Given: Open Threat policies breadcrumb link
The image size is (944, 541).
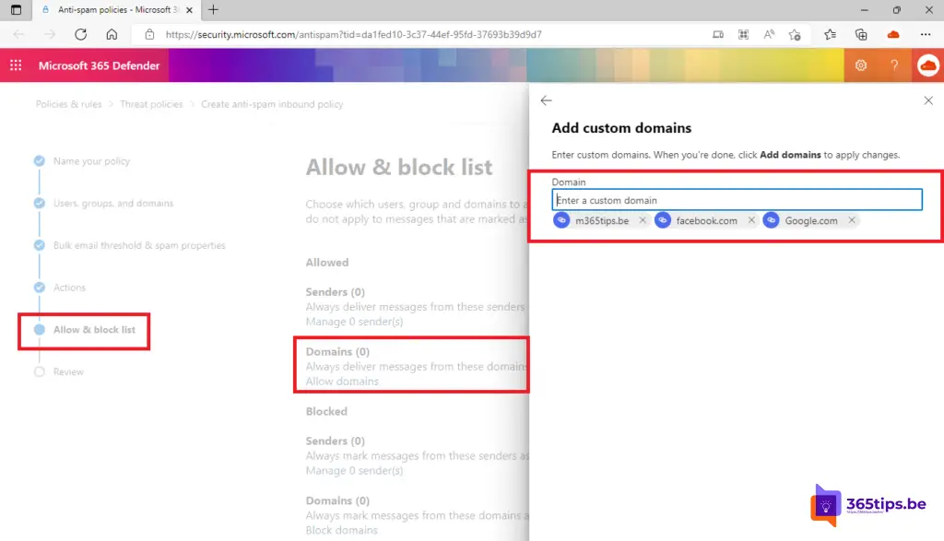Looking at the screenshot, I should pos(151,104).
